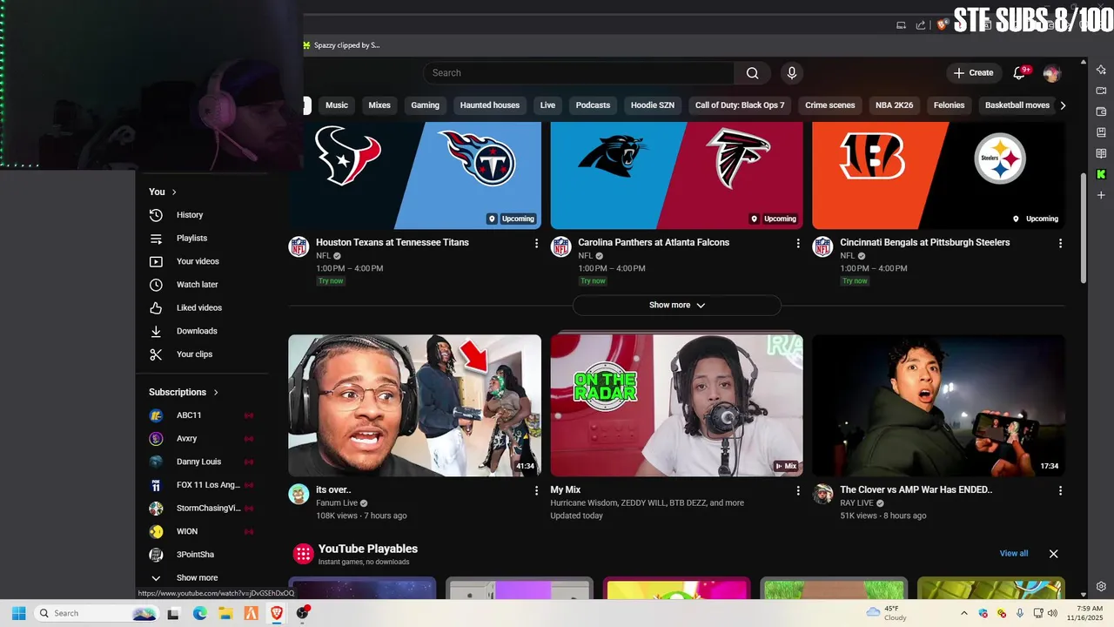Click the Windows Start button

click(x=18, y=613)
